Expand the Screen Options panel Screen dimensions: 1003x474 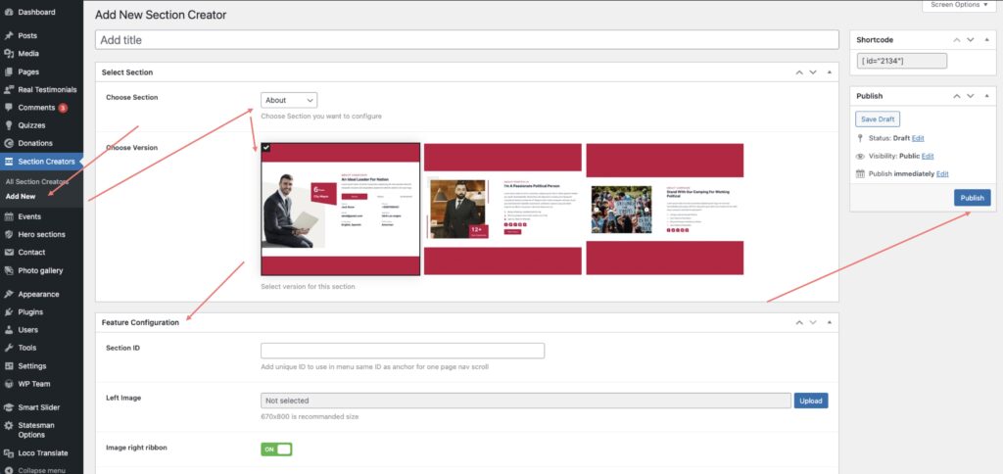tap(959, 5)
